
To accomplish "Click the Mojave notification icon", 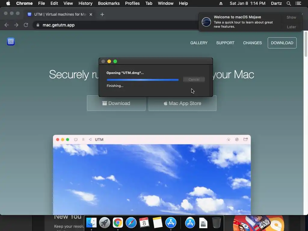I will coord(206,22).
